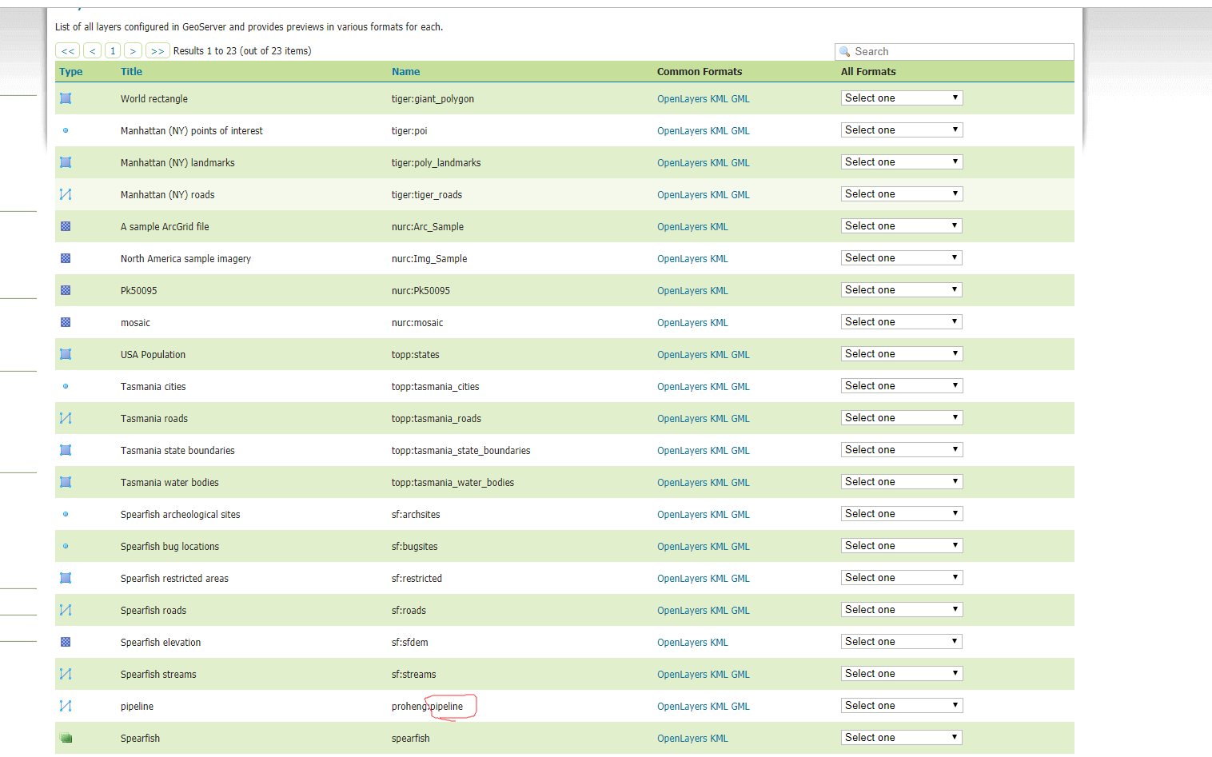Sort layers by Title column header

tap(131, 72)
